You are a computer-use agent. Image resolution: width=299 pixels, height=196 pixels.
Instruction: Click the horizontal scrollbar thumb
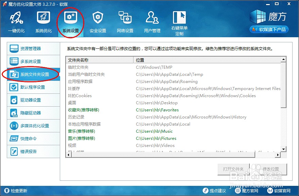(163, 155)
